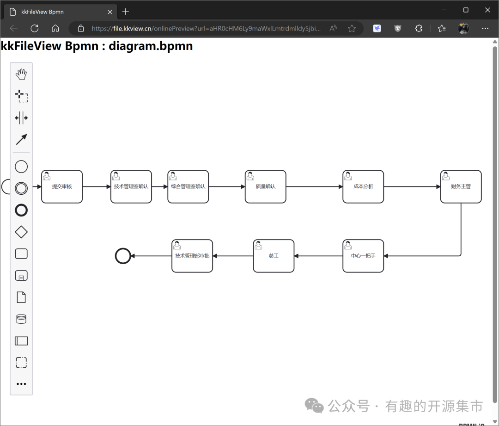Viewport: 499px width, 426px height.
Task: Select the 总工 task node
Action: [x=274, y=256]
